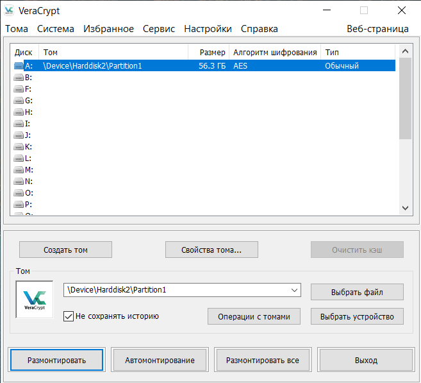Click the 'Размонтировать' button
The height and width of the screenshot is (383, 421).
(x=56, y=360)
